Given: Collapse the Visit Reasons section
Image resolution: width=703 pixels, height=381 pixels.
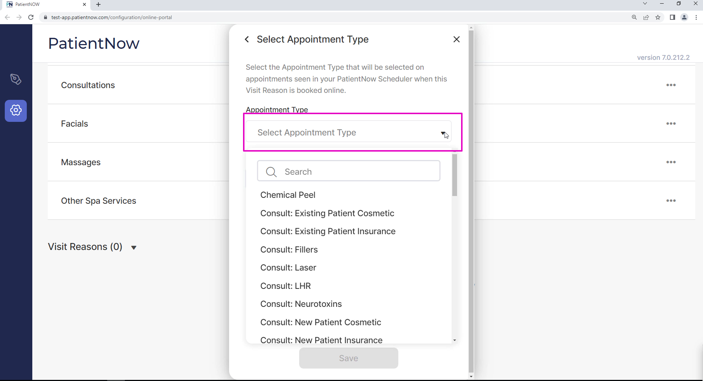Looking at the screenshot, I should click(x=133, y=247).
